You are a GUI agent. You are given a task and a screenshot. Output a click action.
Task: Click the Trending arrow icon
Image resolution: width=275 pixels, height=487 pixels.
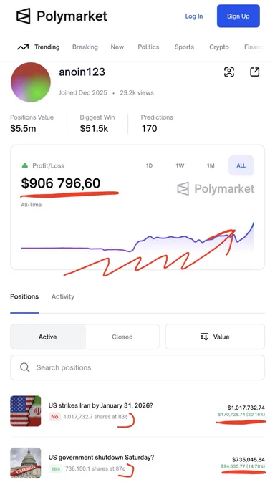[23, 47]
